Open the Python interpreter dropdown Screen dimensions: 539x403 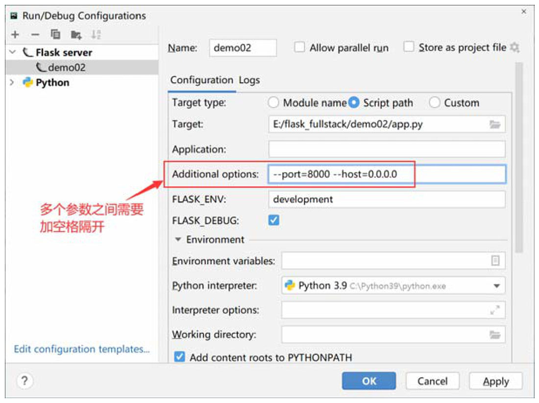[496, 286]
